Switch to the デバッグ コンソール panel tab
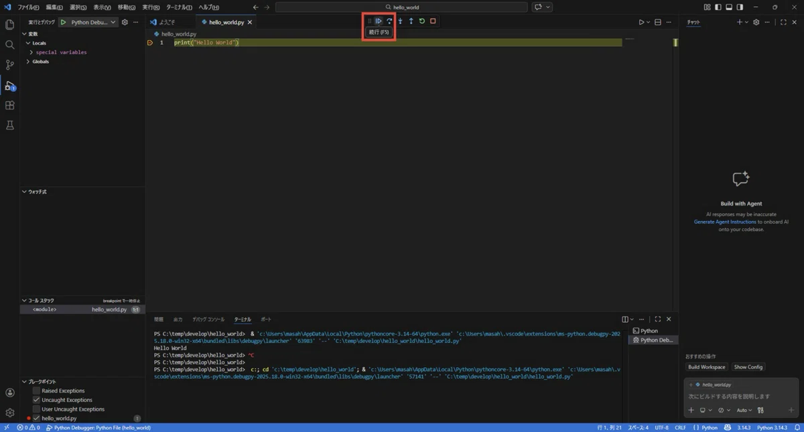Screen dimensions: 804x432 point(208,319)
